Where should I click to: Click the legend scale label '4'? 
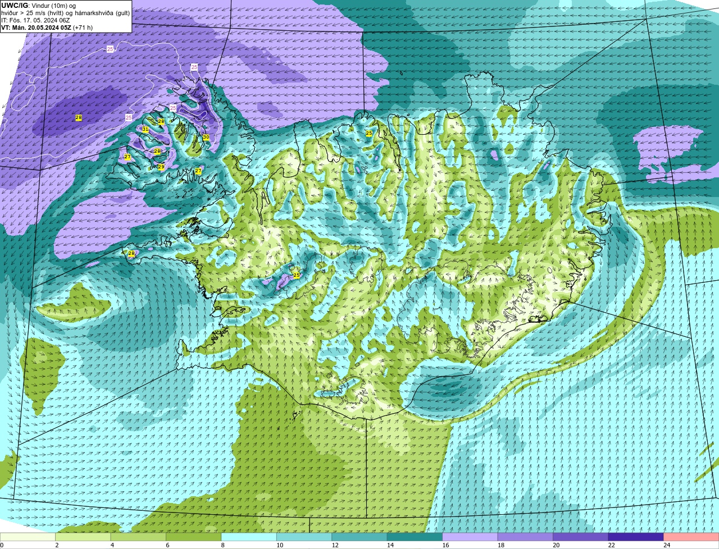(x=112, y=545)
